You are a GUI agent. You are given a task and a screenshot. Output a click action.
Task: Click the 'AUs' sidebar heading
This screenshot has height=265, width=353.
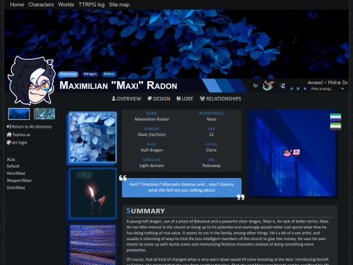tap(11, 160)
